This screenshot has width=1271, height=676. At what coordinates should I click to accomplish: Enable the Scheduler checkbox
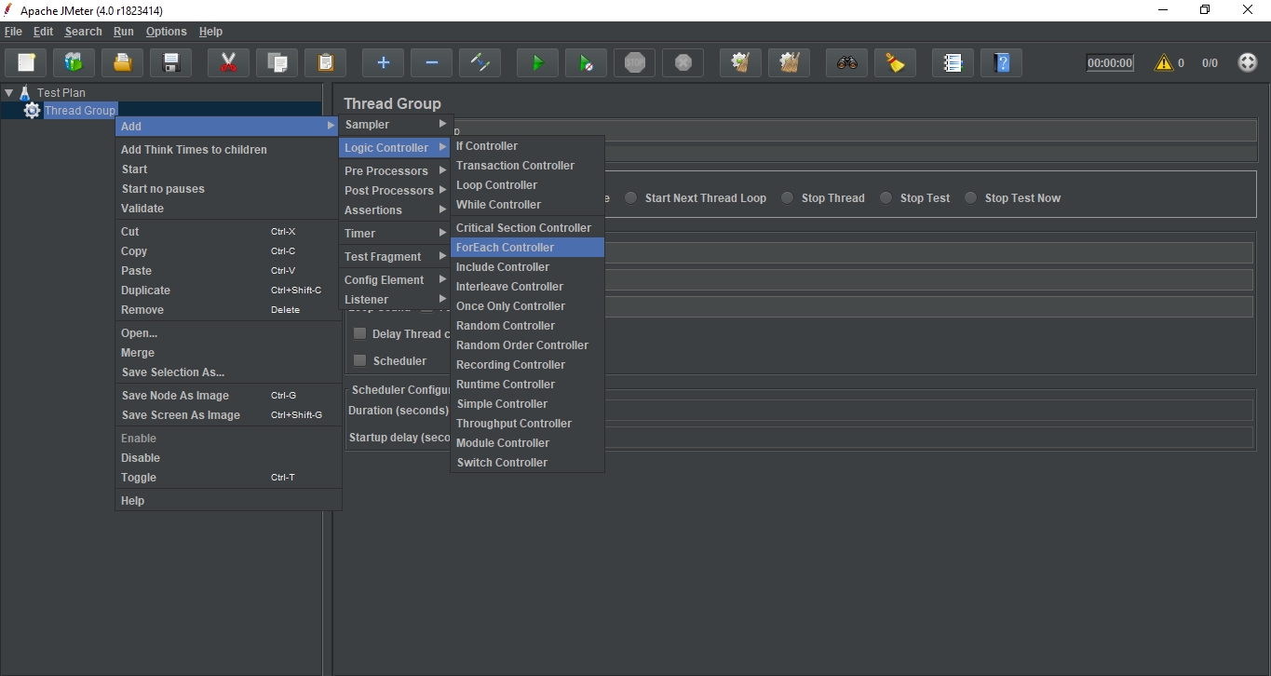[x=359, y=361]
